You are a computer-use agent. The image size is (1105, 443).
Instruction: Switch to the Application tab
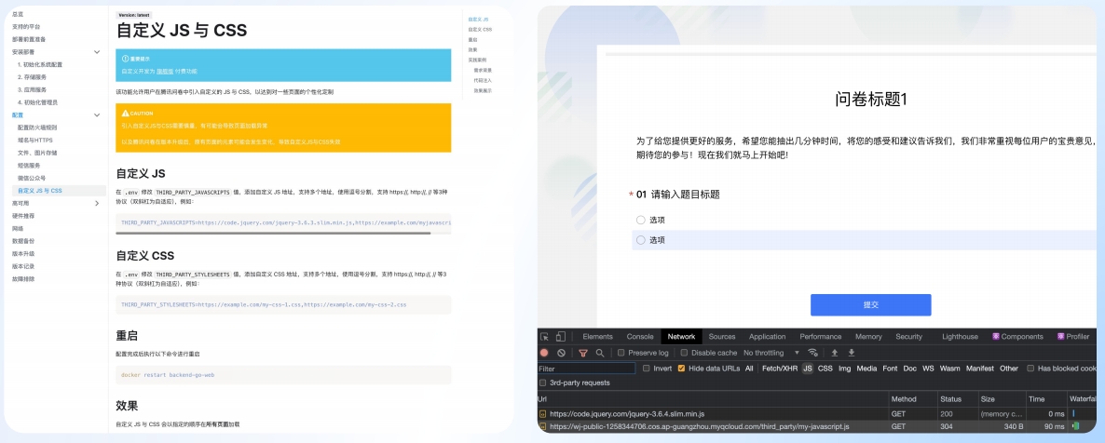768,337
